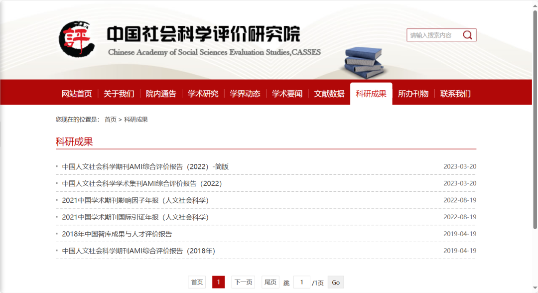Click the search magnifier icon
Screen dimensions: 538x293
(x=467, y=34)
